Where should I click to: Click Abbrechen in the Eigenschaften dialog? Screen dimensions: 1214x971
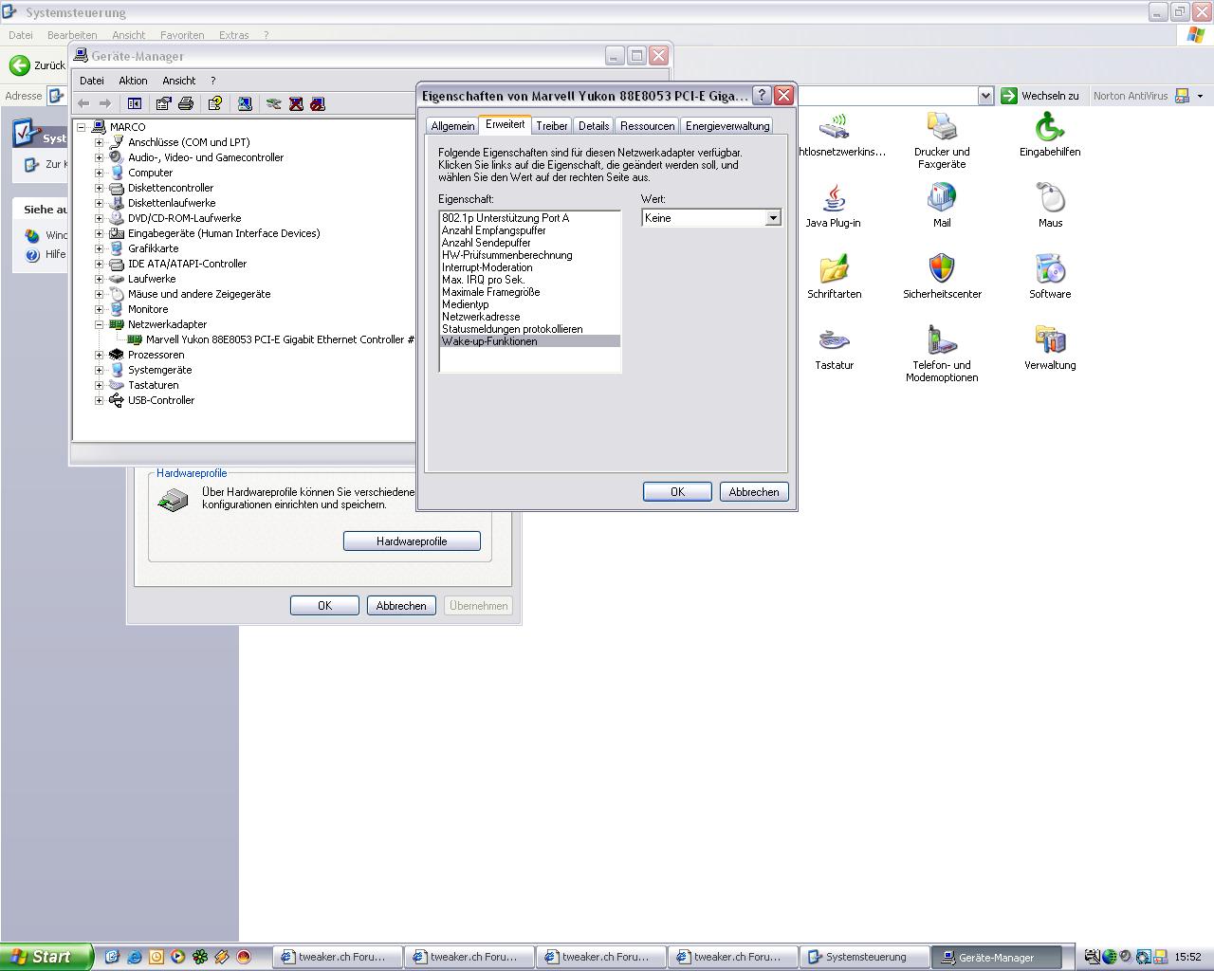tap(753, 492)
